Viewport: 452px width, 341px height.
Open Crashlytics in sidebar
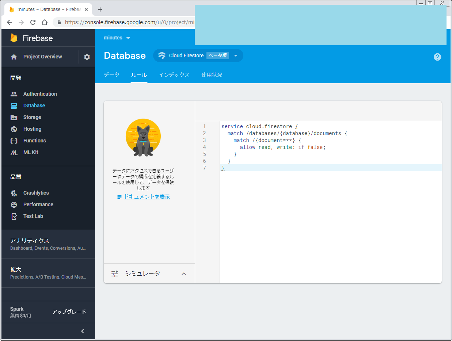(36, 193)
